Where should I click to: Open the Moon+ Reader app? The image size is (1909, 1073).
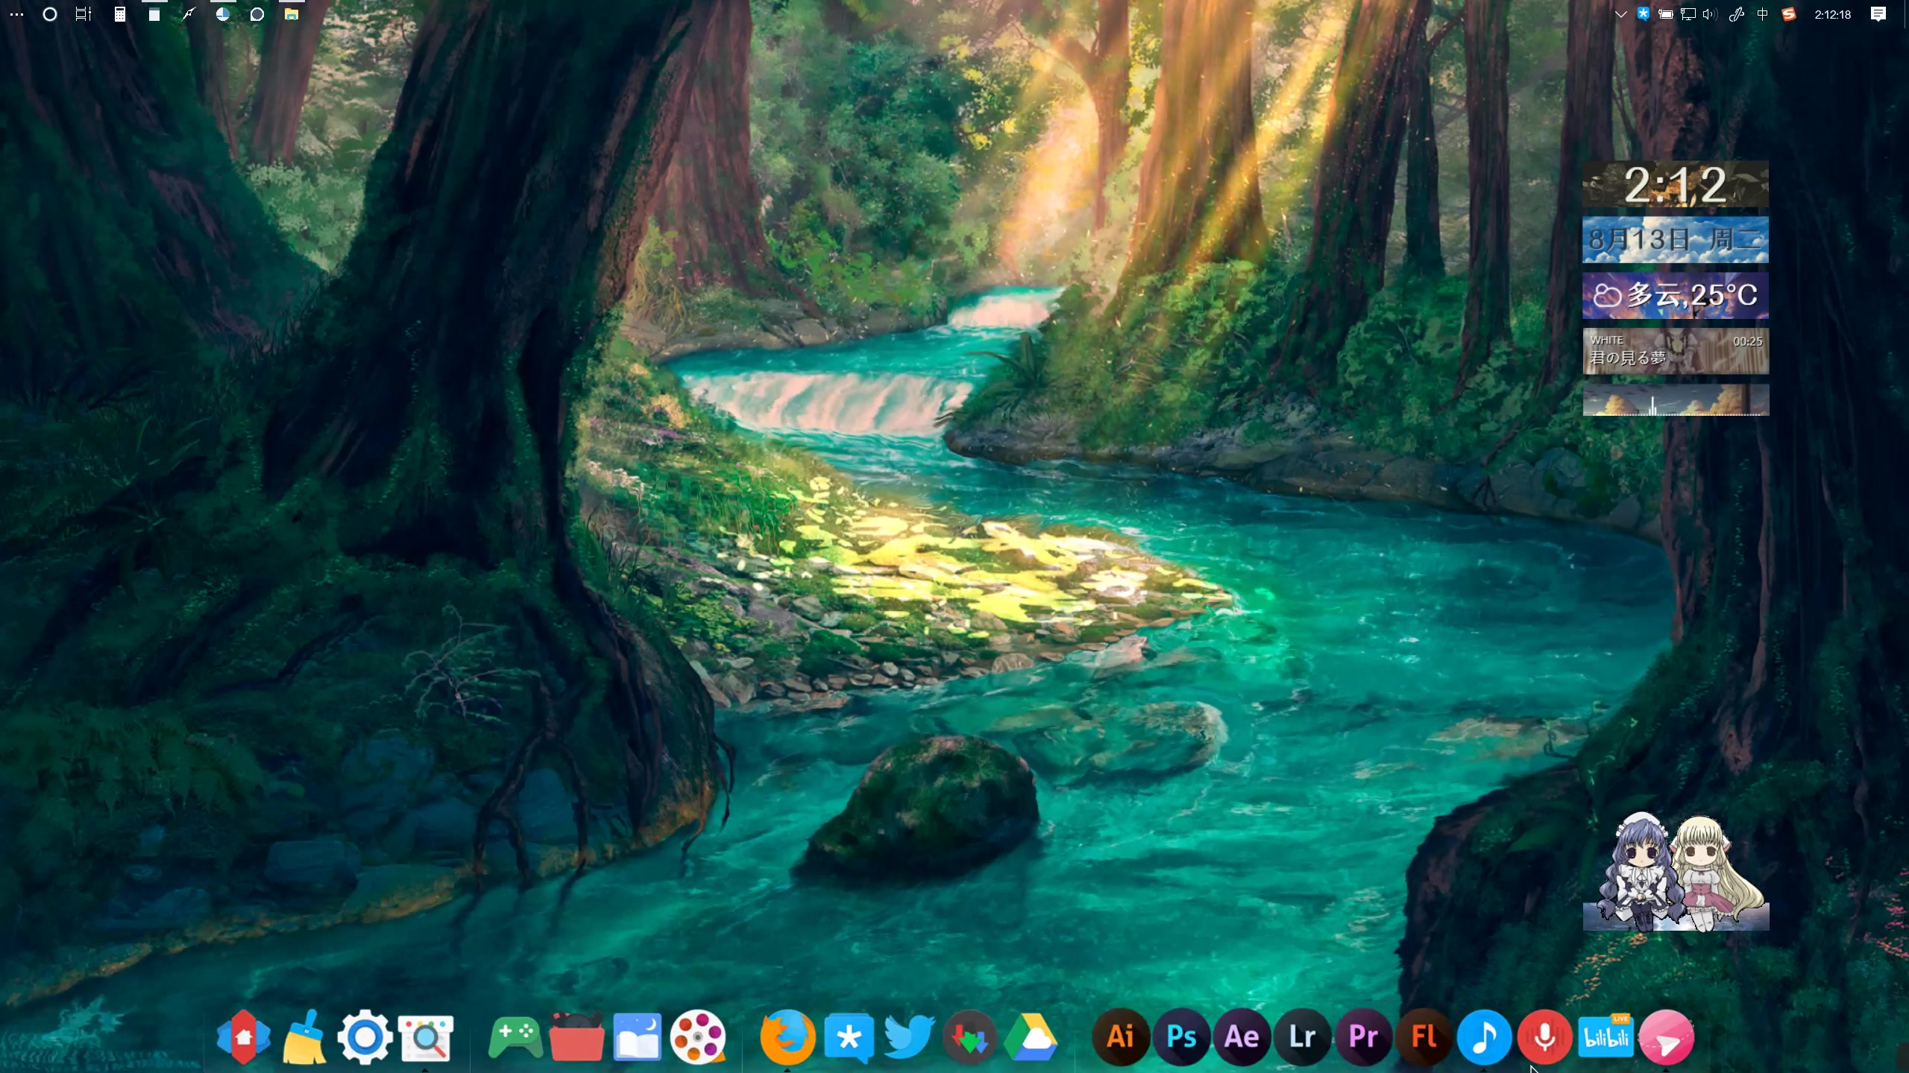tap(638, 1036)
